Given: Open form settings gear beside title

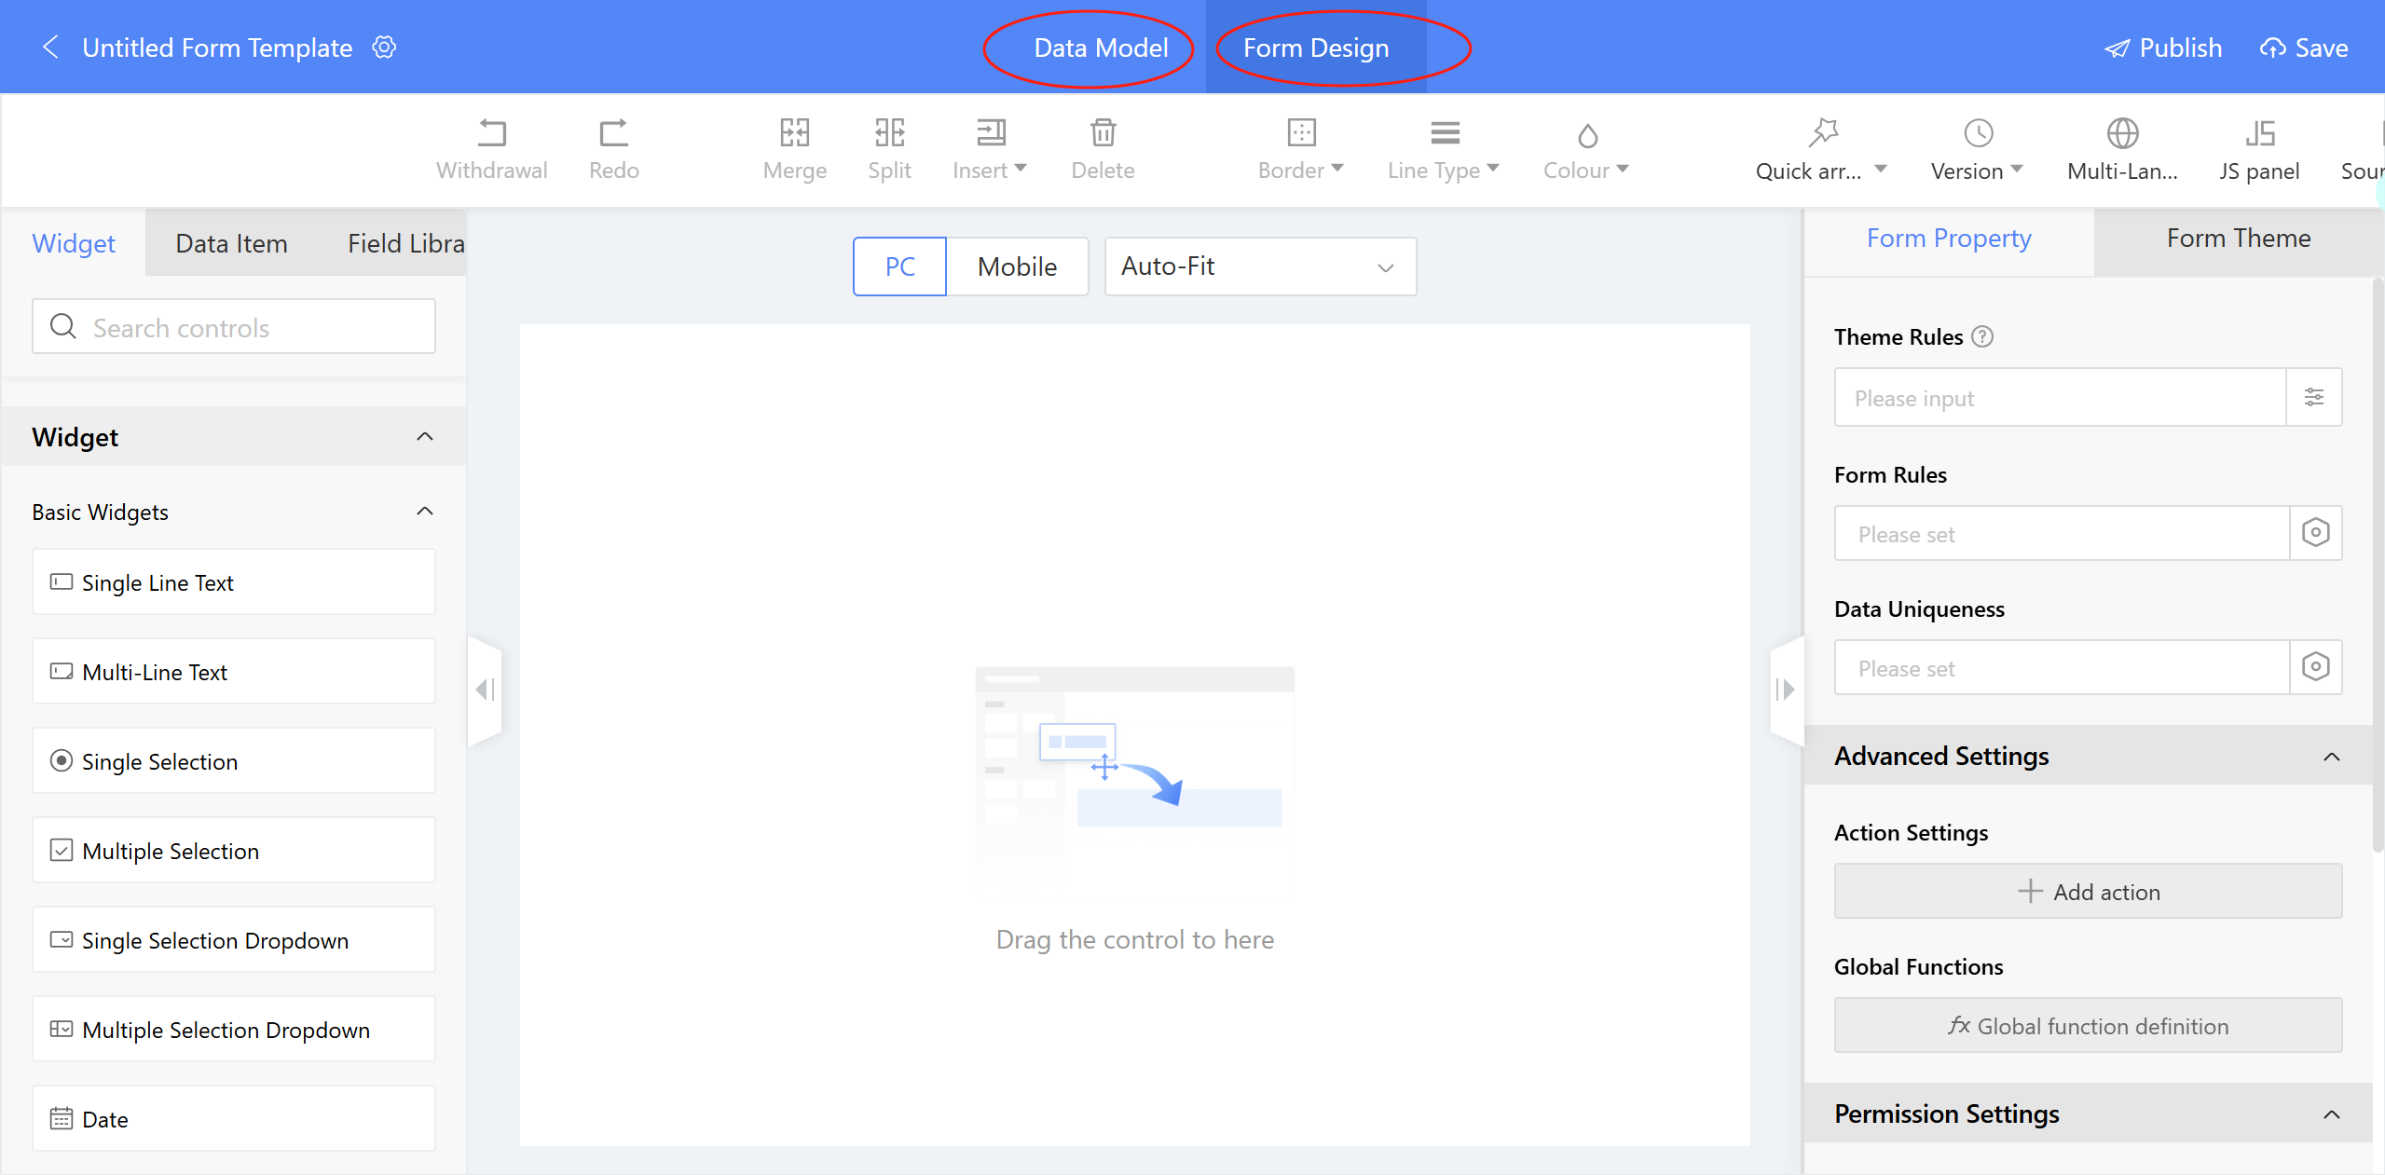Looking at the screenshot, I should click(384, 48).
